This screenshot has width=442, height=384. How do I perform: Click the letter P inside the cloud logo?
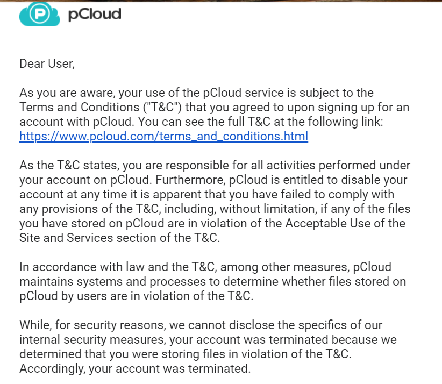click(x=39, y=14)
